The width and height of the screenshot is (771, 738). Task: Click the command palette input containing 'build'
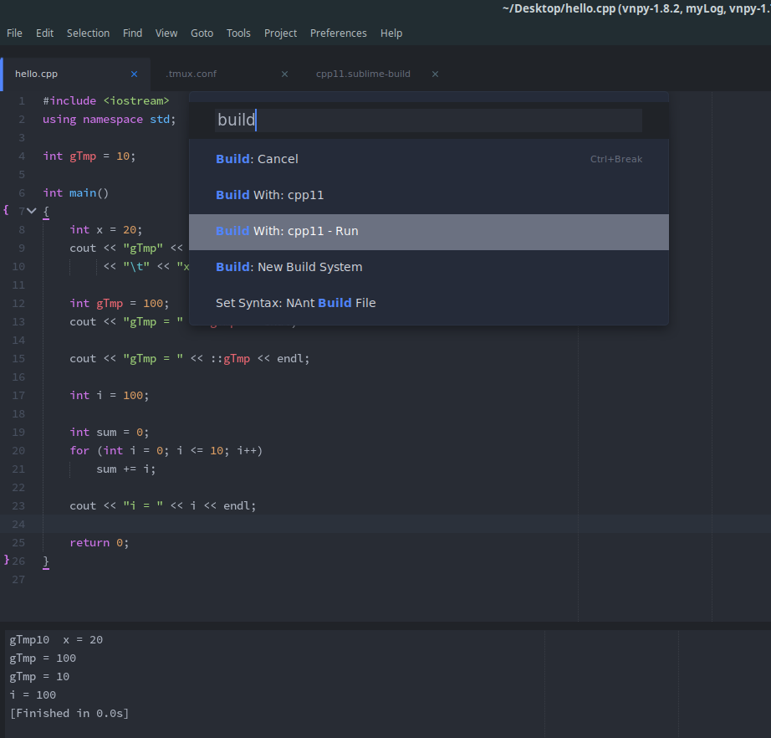pos(428,120)
